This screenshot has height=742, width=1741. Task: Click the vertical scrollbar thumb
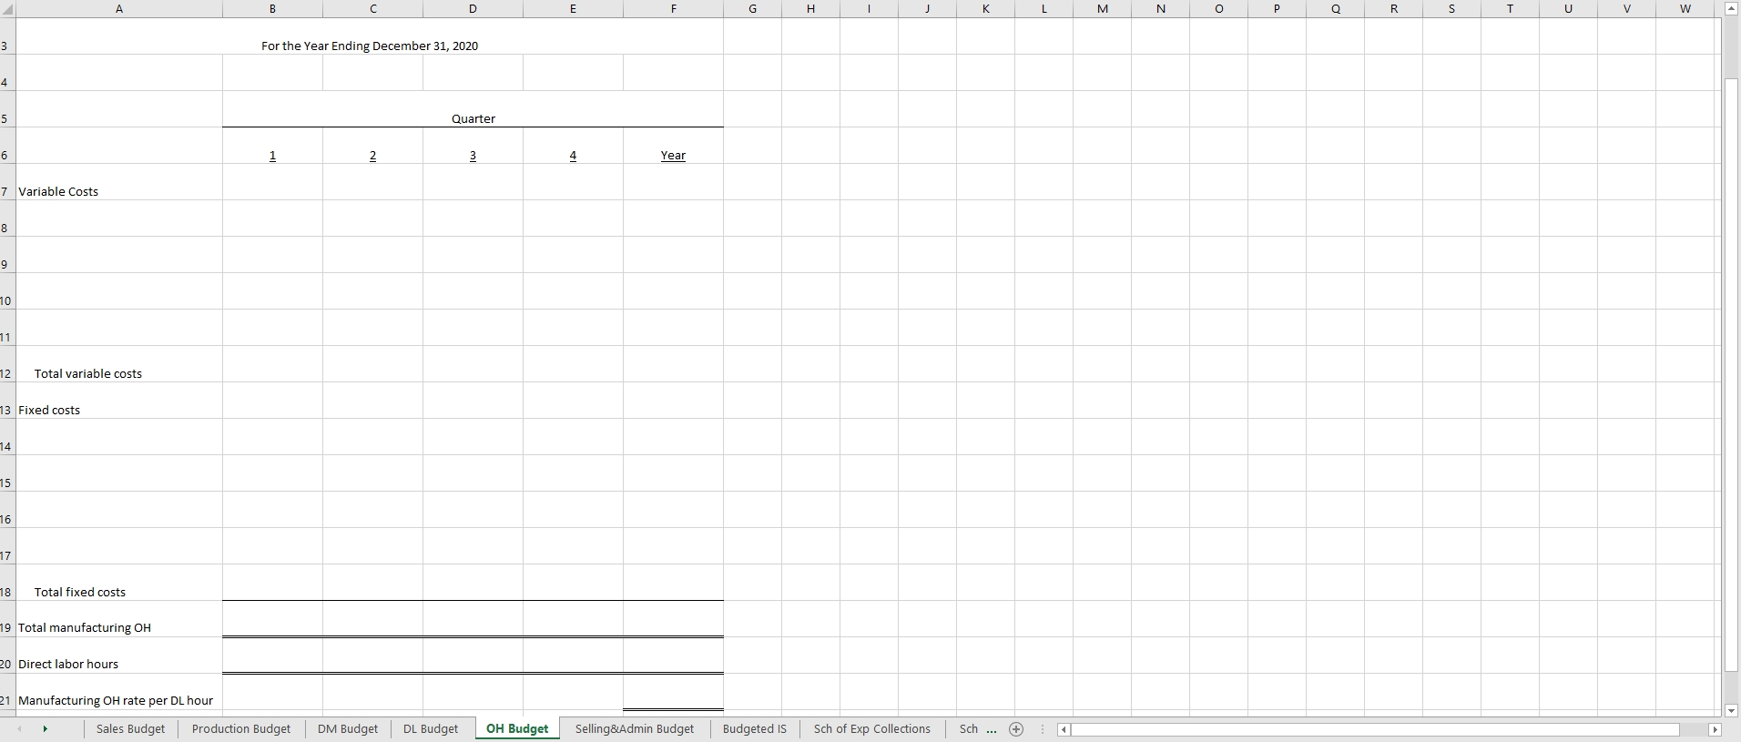pyautogui.click(x=1733, y=373)
